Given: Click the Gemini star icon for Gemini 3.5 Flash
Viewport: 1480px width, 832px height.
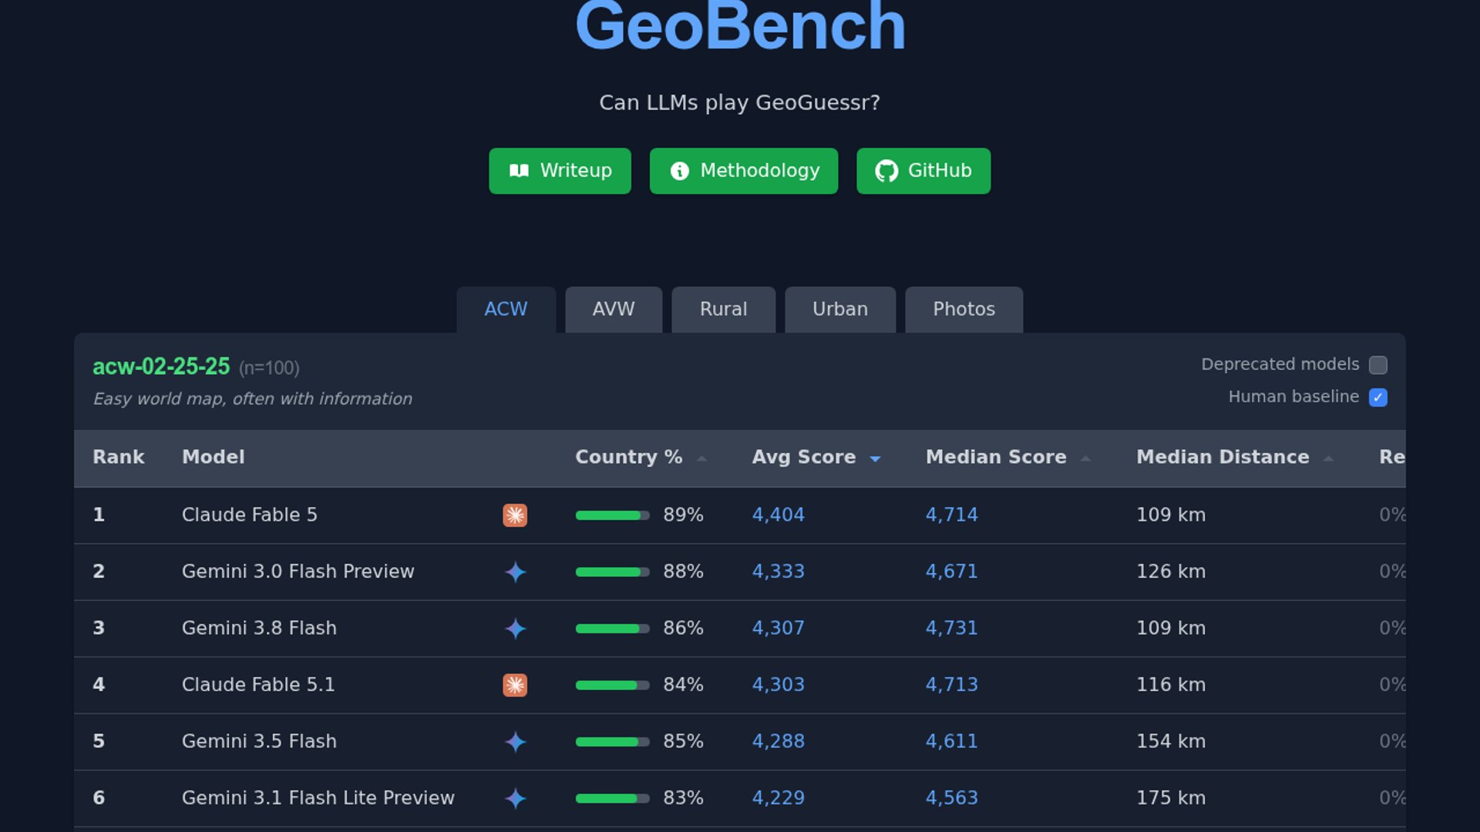Looking at the screenshot, I should coord(515,742).
